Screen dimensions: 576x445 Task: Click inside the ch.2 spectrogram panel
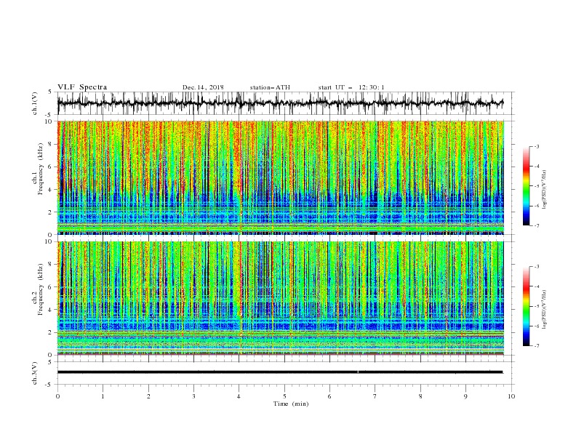pos(281,298)
